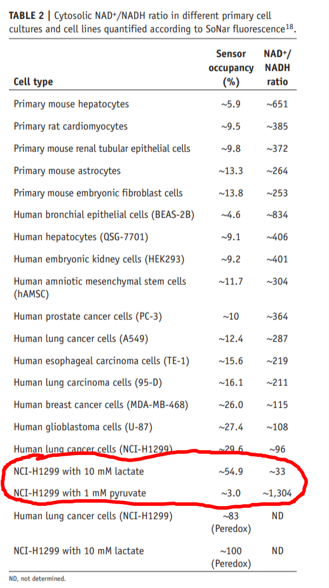Click the Sensor occupancy (%) column header
This screenshot has width=329, height=588.
pos(231,68)
